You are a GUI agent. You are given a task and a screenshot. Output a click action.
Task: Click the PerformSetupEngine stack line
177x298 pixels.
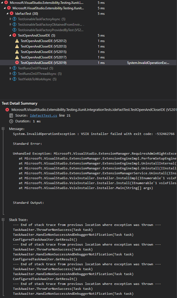(97, 158)
